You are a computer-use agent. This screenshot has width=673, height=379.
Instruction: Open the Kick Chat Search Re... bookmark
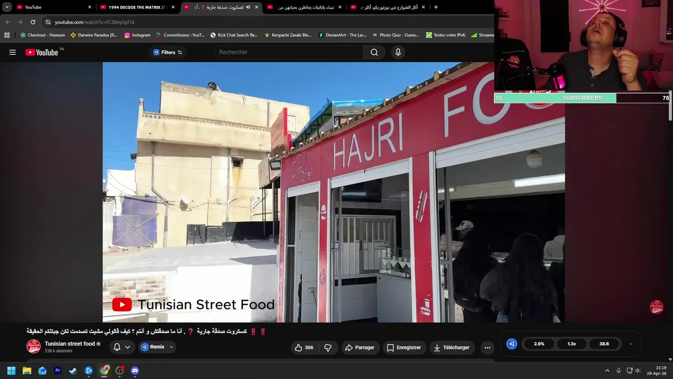(234, 35)
